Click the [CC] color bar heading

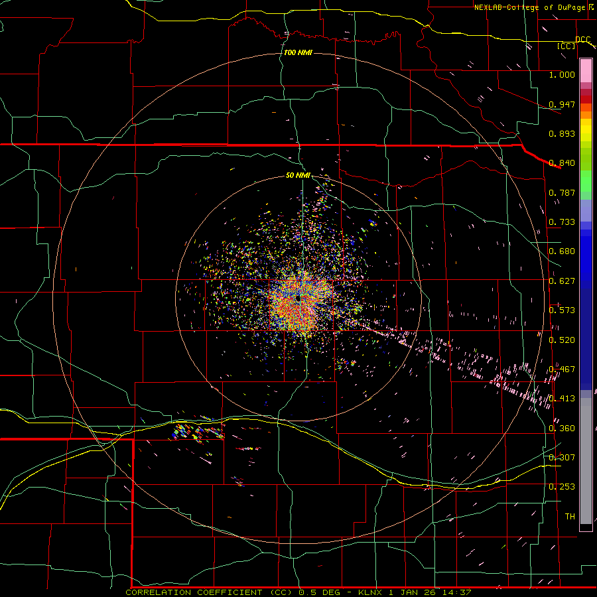coord(566,46)
